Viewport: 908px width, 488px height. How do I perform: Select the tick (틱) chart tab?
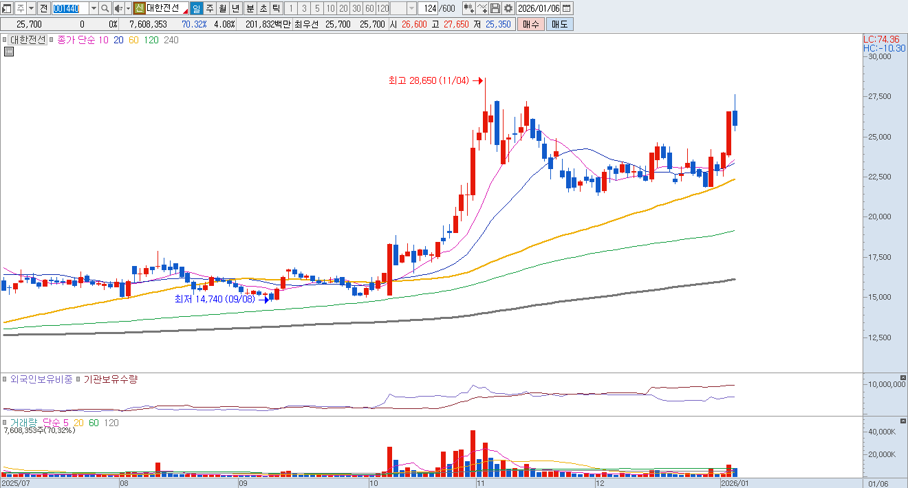[275, 8]
